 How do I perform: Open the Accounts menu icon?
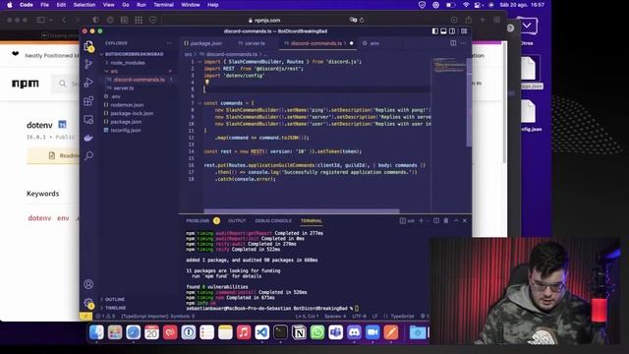click(88, 284)
